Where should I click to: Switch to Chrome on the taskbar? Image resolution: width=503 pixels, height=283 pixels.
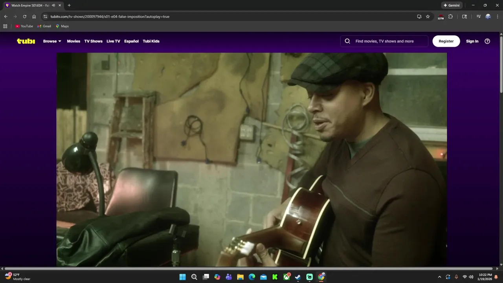pyautogui.click(x=321, y=277)
